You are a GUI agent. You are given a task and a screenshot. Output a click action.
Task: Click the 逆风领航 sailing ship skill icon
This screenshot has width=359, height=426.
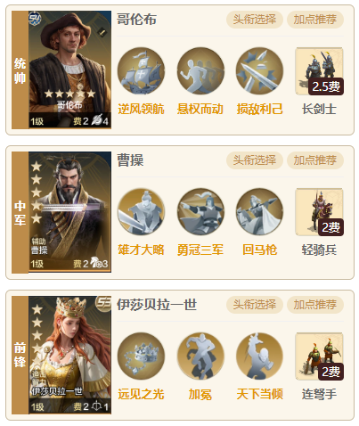[141, 71]
